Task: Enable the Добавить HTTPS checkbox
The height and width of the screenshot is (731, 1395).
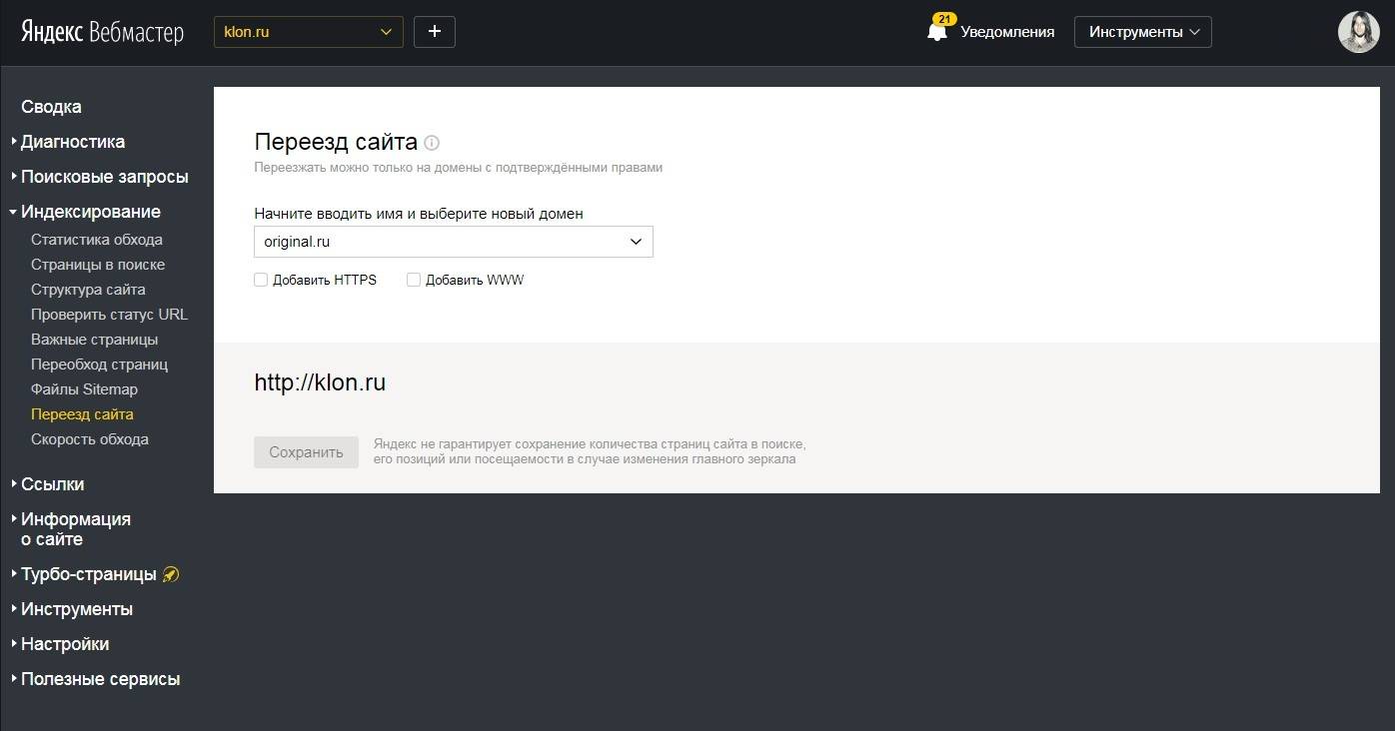Action: point(261,281)
